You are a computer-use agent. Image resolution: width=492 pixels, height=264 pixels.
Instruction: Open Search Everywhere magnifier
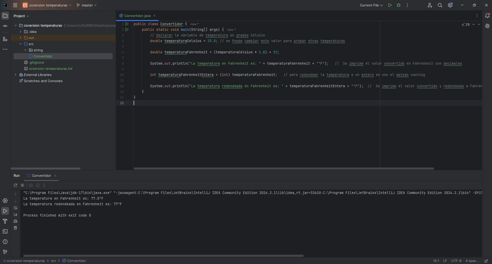440,5
